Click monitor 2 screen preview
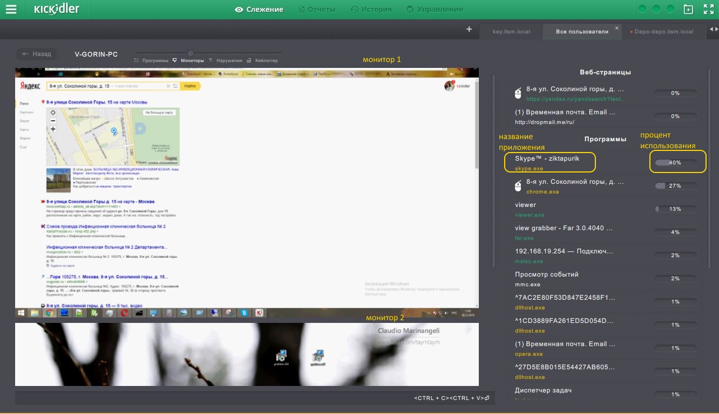The height and width of the screenshot is (414, 719). [247, 354]
